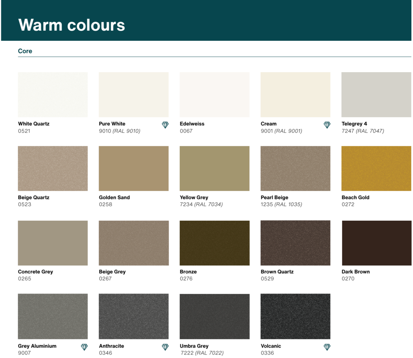
Task: Select the Telegrey 4 colour swatch
Action: (x=376, y=94)
